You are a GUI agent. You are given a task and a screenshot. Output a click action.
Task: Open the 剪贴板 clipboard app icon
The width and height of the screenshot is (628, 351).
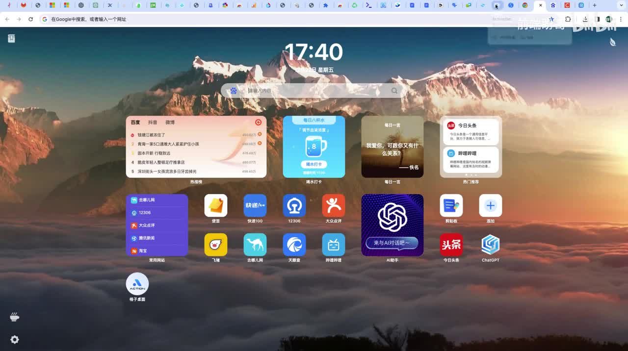(x=451, y=205)
